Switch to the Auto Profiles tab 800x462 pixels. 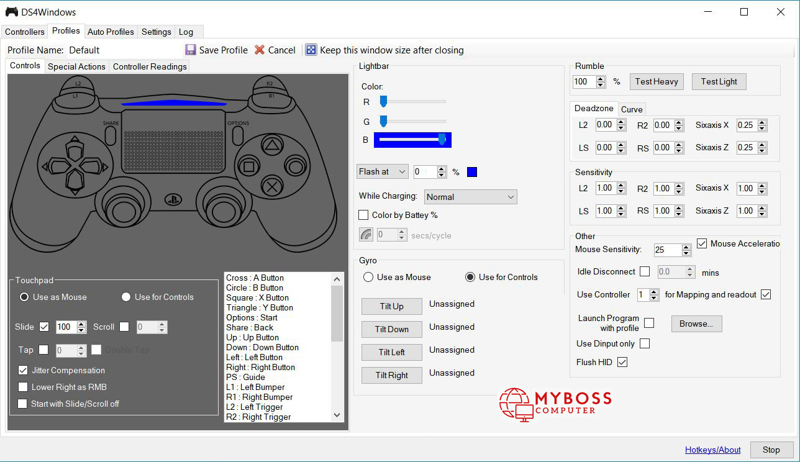tap(111, 32)
